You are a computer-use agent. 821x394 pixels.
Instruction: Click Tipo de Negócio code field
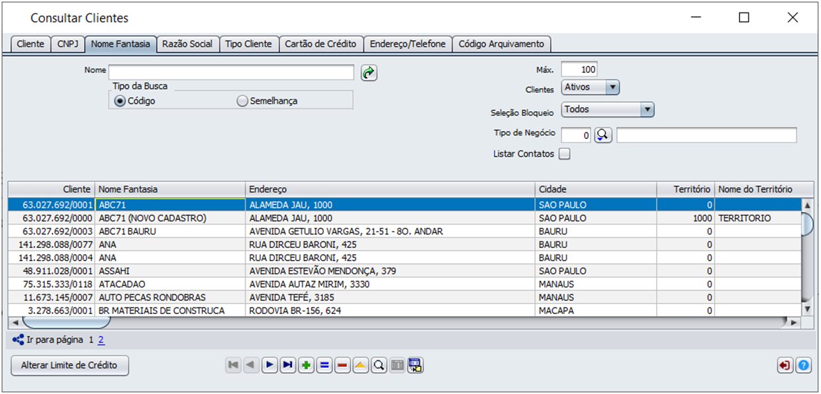click(576, 135)
